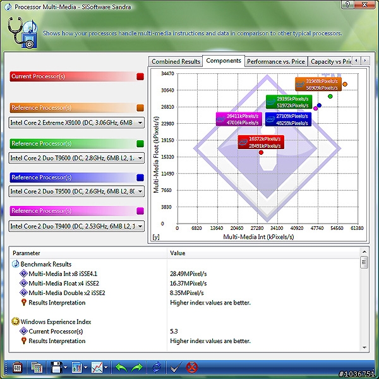Click the orange X9100 data point

(345, 84)
